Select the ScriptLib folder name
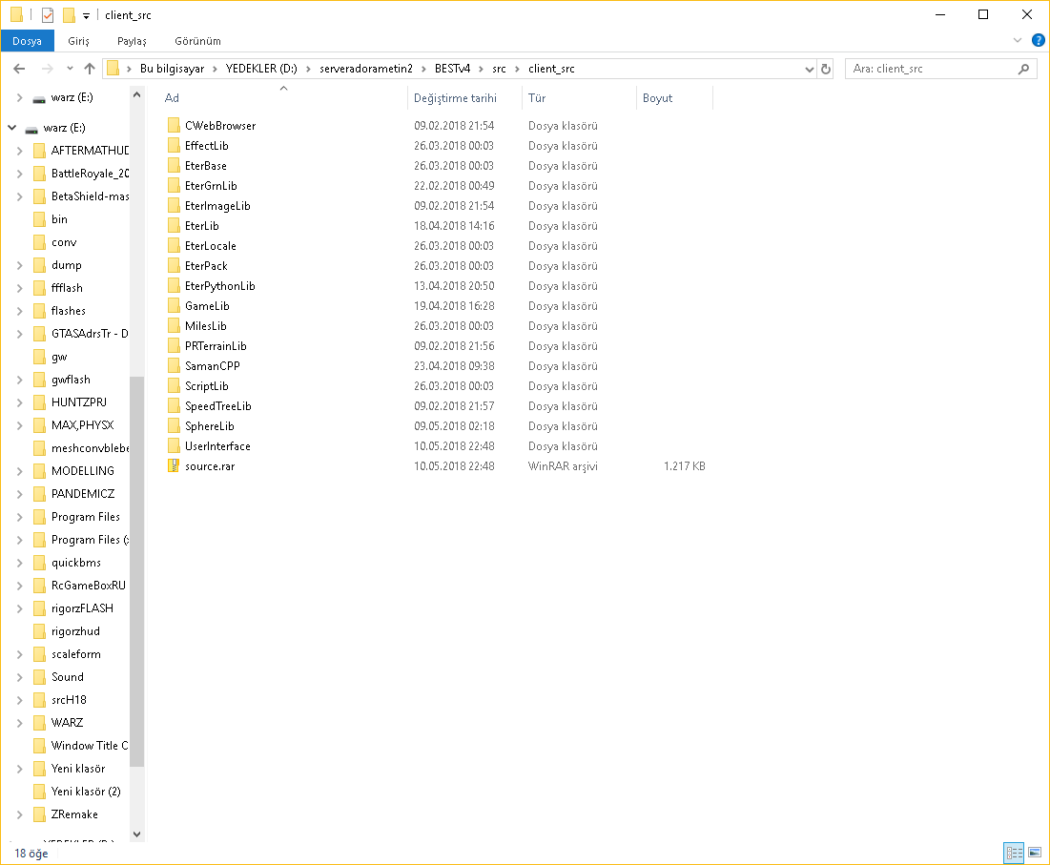The height and width of the screenshot is (865, 1050). [x=207, y=386]
